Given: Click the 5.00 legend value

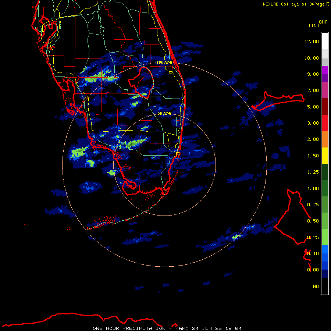Looking at the screenshot, I should (313, 107).
